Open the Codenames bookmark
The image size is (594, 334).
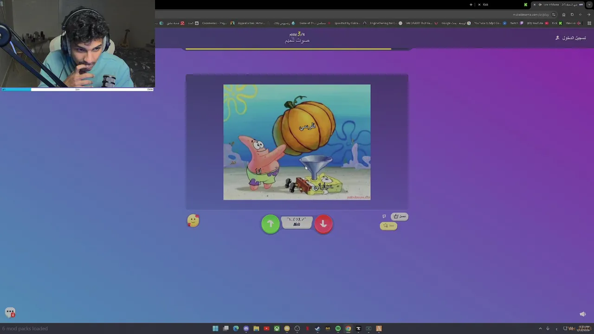click(219, 23)
